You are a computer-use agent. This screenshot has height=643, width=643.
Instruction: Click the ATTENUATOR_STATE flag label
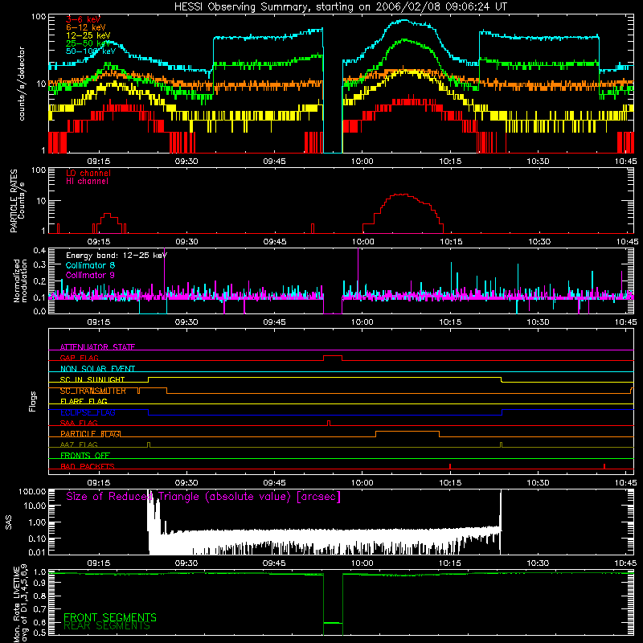97,347
